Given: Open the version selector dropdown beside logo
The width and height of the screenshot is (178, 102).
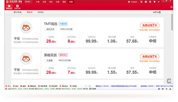Looking at the screenshot, I should coord(28,2).
